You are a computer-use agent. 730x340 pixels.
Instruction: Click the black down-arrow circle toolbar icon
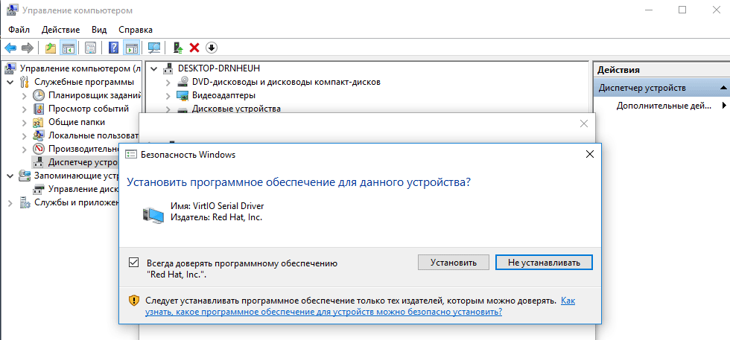(211, 48)
